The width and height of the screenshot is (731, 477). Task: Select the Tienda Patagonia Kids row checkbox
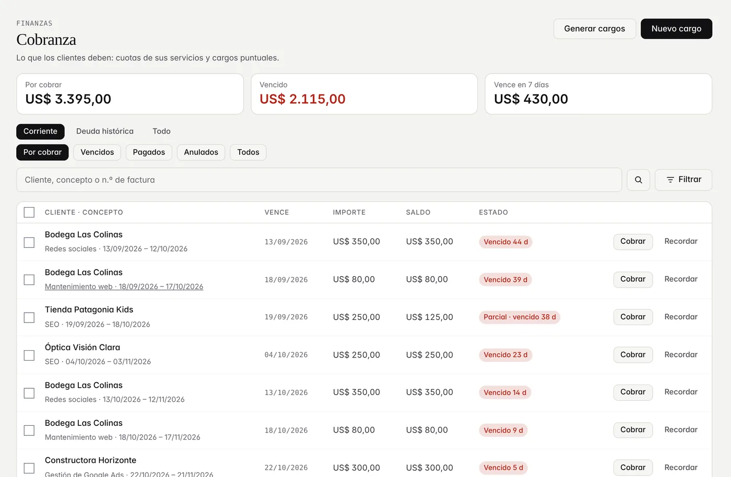click(x=29, y=317)
